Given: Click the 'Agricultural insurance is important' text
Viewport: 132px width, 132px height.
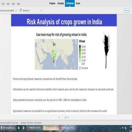Looking at the screenshot, I should click(x=60, y=111).
